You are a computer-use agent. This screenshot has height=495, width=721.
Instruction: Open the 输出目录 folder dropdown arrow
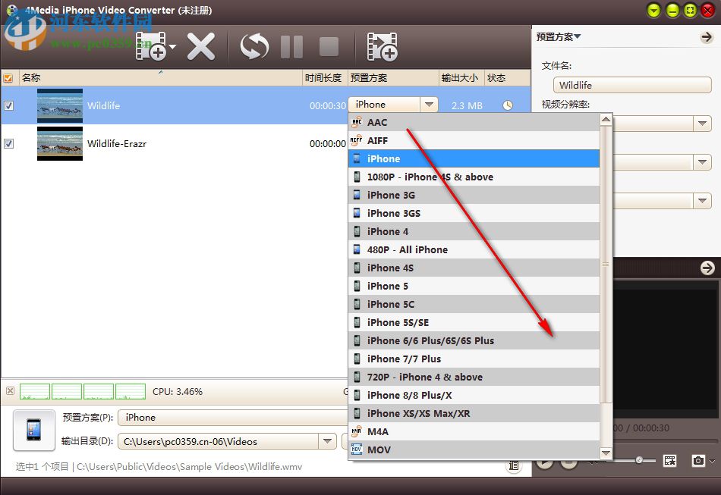(x=327, y=440)
